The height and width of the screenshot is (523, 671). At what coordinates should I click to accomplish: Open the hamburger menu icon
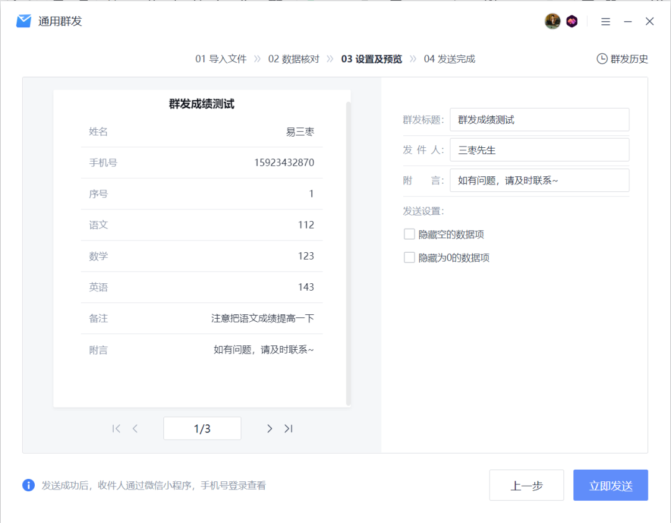tap(605, 20)
